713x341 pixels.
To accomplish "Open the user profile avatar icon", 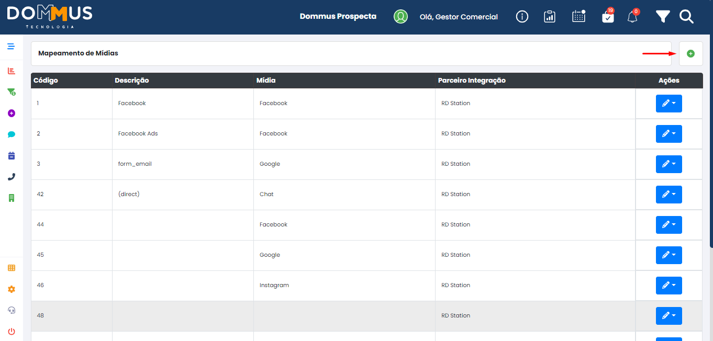I will (x=400, y=17).
